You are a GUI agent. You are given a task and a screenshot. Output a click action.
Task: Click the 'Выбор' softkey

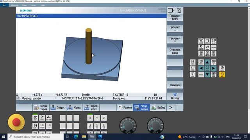pyautogui.click(x=158, y=107)
